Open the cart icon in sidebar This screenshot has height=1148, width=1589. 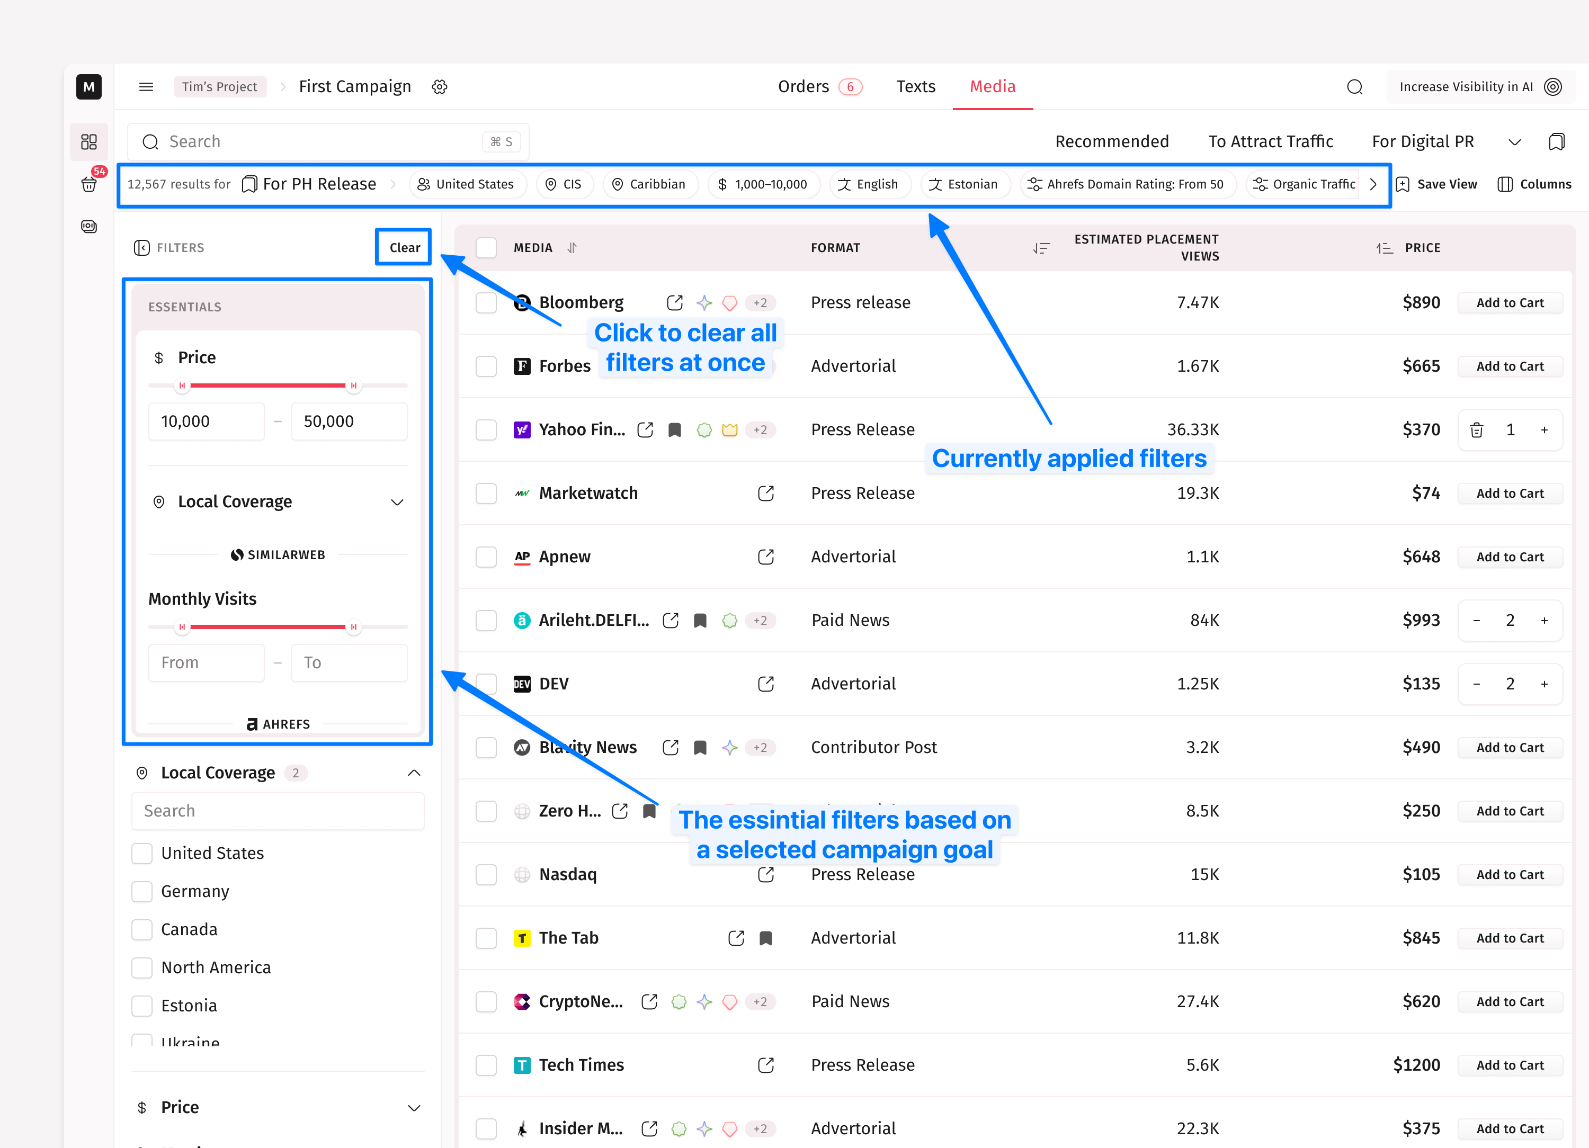(x=89, y=184)
